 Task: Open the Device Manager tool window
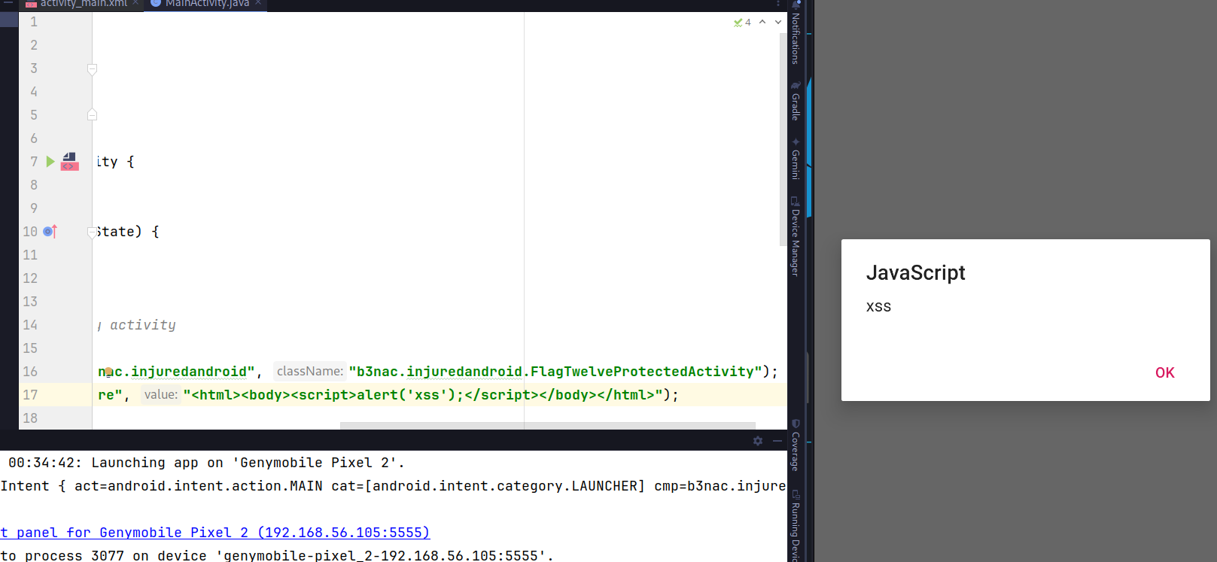pyautogui.click(x=796, y=236)
